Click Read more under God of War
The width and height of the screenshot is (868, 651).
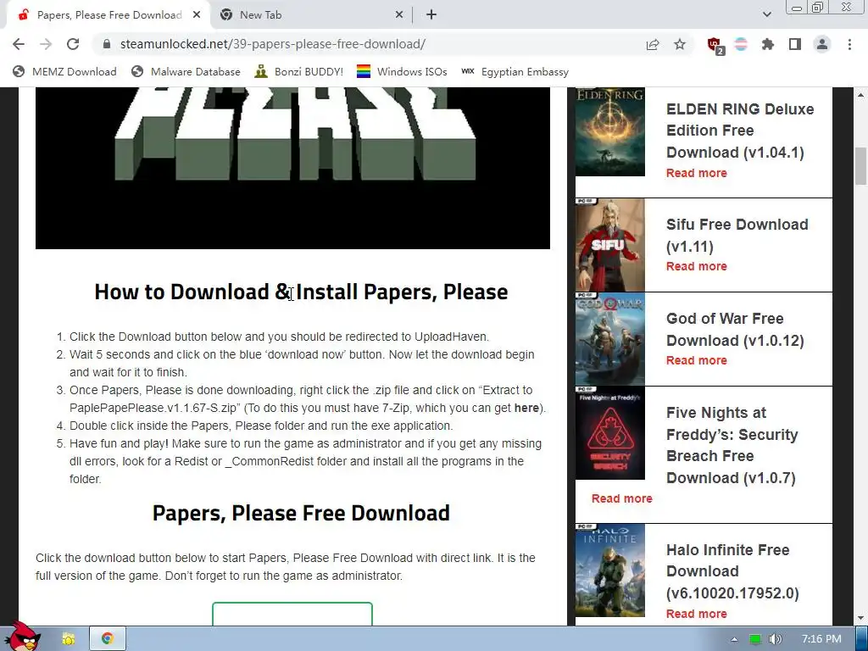[697, 360]
